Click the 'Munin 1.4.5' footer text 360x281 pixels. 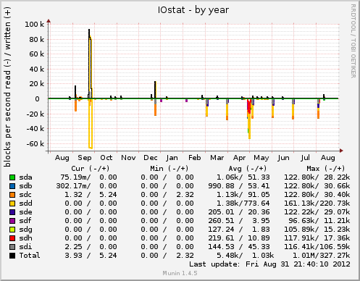[180, 273]
